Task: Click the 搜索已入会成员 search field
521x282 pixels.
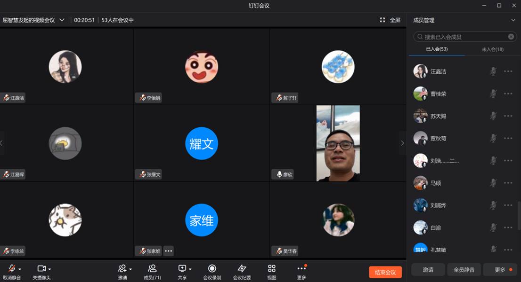Action: tap(459, 37)
